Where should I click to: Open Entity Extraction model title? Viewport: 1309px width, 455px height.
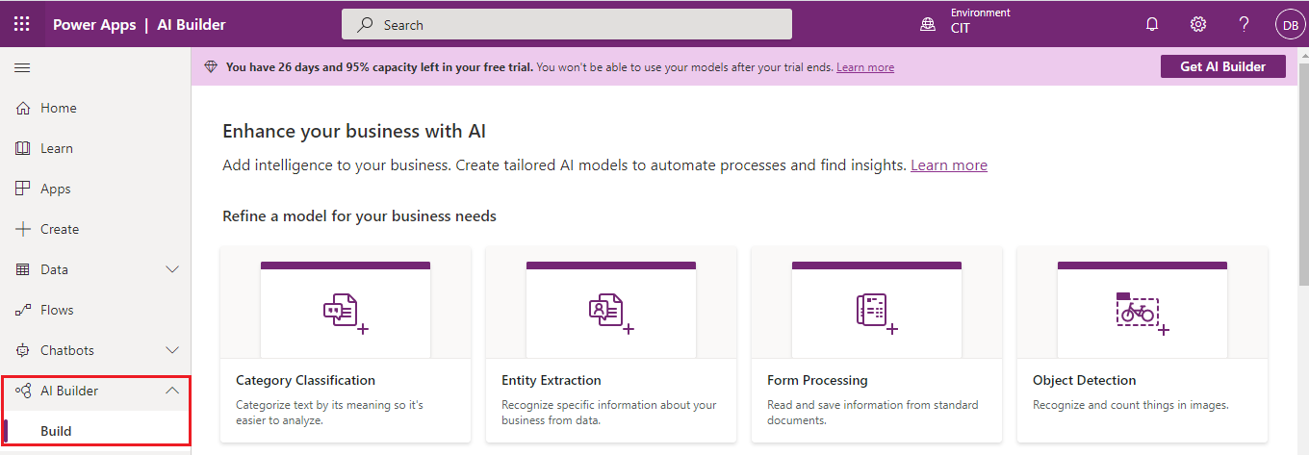[552, 380]
